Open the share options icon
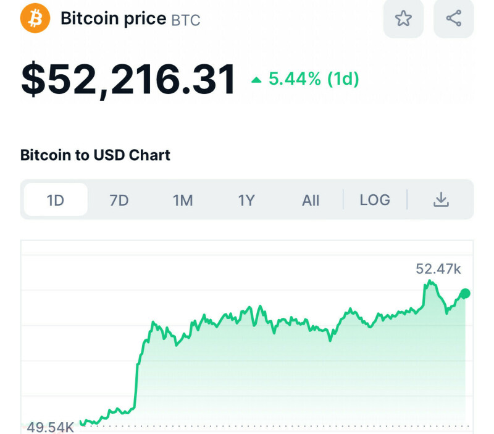The width and height of the screenshot is (494, 434). (453, 19)
